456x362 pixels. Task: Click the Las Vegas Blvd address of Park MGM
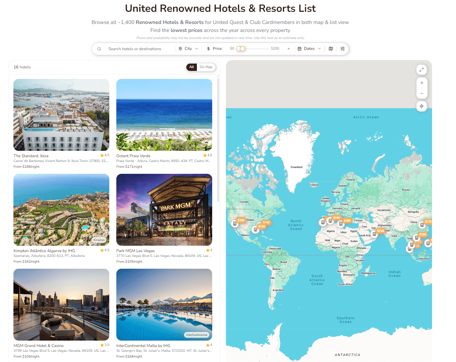pos(164,256)
